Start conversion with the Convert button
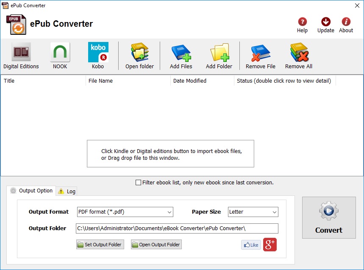Screen dimensions: 364x270 coord(329,217)
